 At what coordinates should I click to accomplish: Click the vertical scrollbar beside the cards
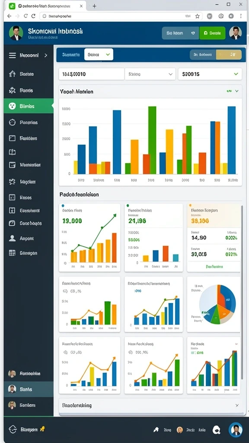pyautogui.click(x=242, y=292)
